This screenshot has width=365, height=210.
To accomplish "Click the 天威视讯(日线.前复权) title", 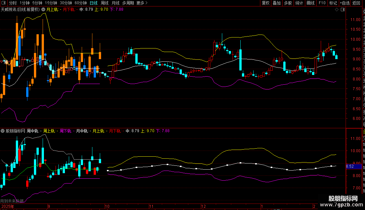I will [x=20, y=10].
